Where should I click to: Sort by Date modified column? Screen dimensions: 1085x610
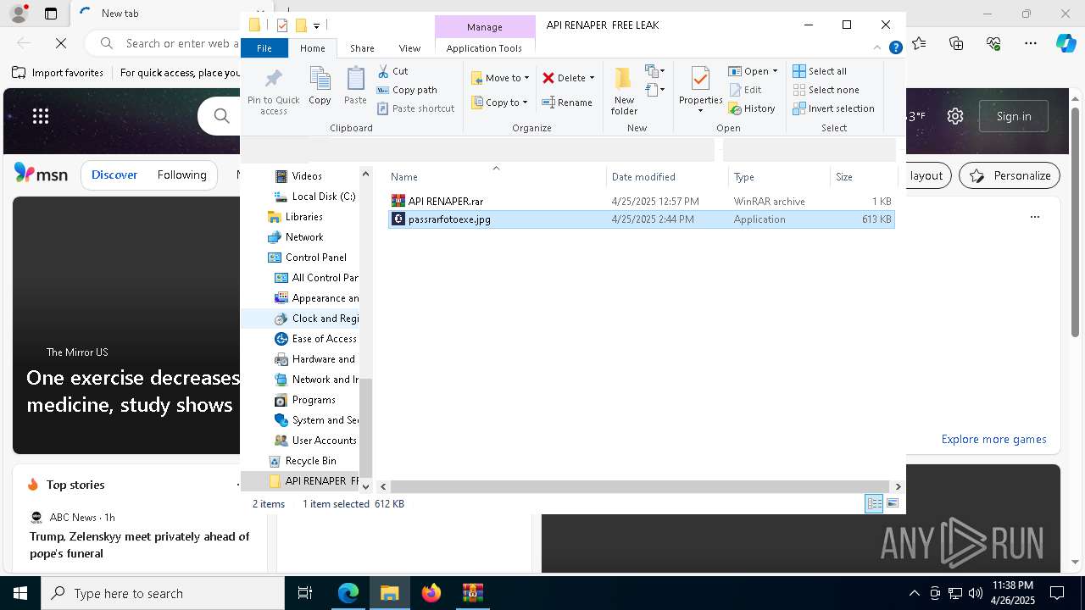click(x=668, y=177)
